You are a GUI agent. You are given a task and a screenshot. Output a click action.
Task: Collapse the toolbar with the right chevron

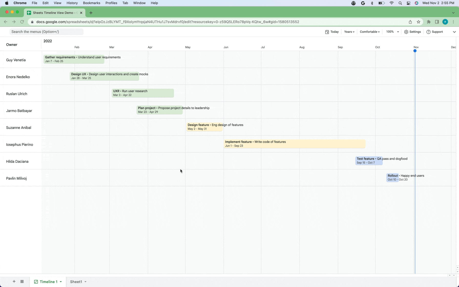455,32
